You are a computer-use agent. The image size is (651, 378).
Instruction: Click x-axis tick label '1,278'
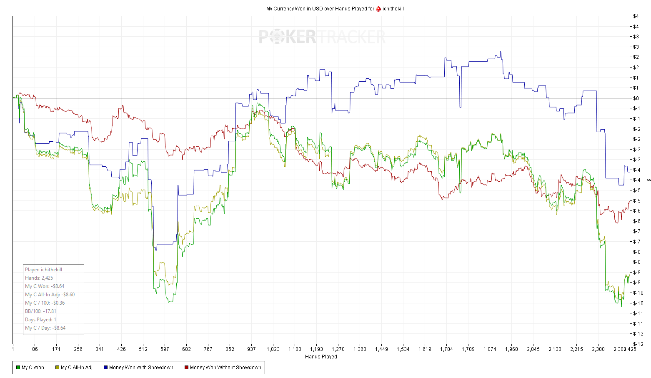click(338, 349)
